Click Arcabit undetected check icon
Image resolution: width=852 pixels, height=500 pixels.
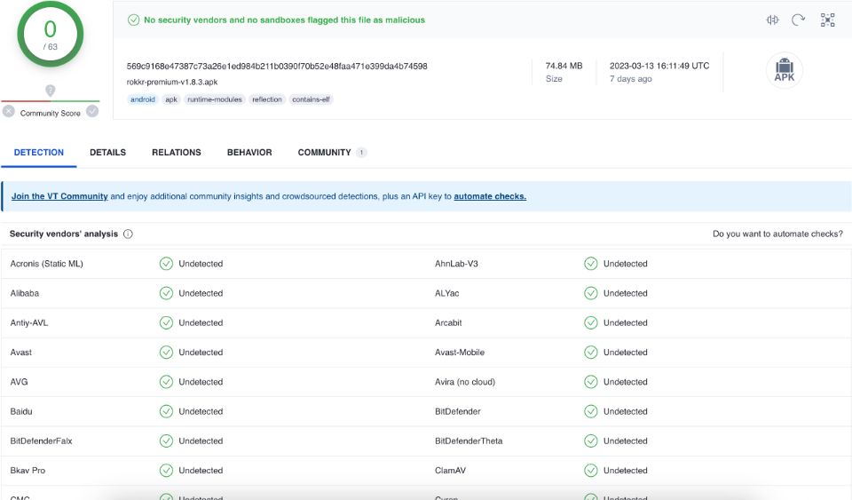[x=591, y=323]
